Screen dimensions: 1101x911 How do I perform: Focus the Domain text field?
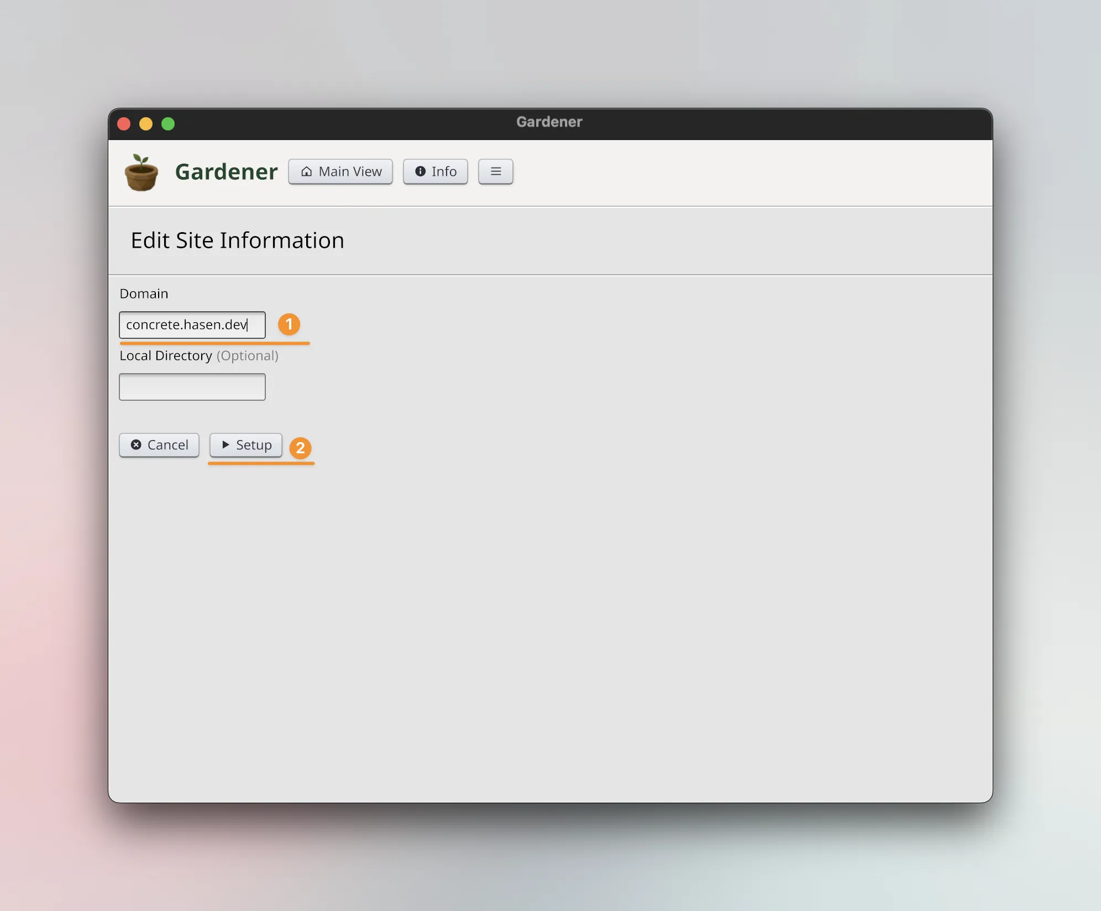click(x=192, y=325)
